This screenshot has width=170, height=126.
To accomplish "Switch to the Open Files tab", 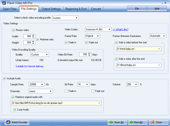I will 10,9.
